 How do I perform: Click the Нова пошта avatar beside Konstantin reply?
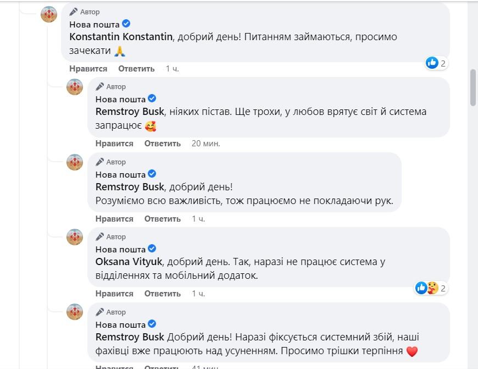coord(49,14)
